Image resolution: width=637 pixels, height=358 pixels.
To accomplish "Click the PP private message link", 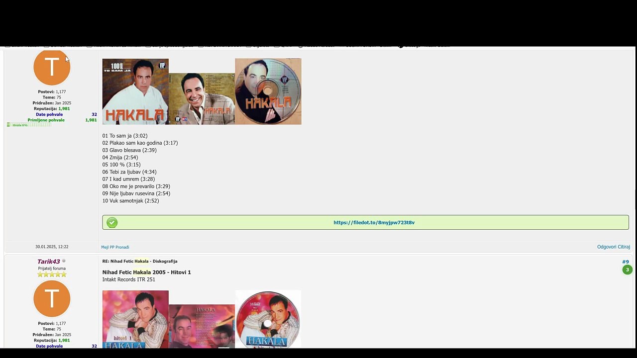I will (x=112, y=247).
